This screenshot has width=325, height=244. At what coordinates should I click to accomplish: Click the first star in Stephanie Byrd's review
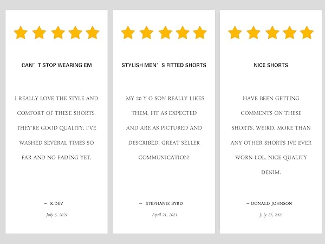coord(128,33)
